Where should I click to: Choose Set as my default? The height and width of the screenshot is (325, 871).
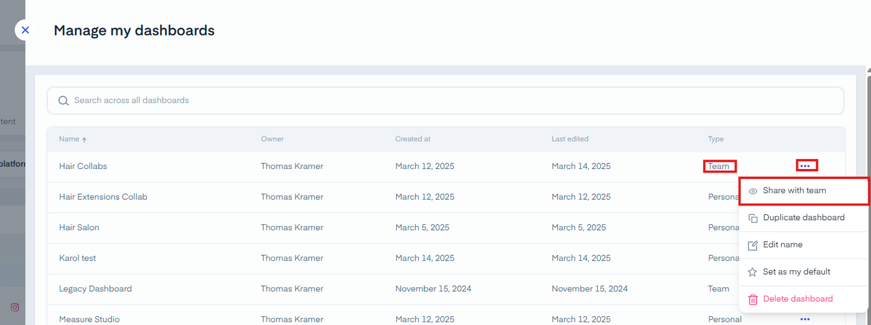[x=804, y=272]
